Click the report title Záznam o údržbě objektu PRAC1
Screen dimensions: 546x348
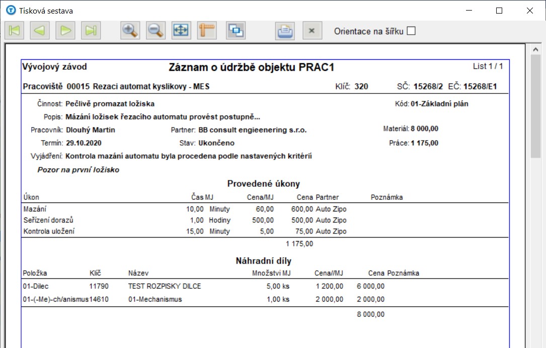coord(251,67)
